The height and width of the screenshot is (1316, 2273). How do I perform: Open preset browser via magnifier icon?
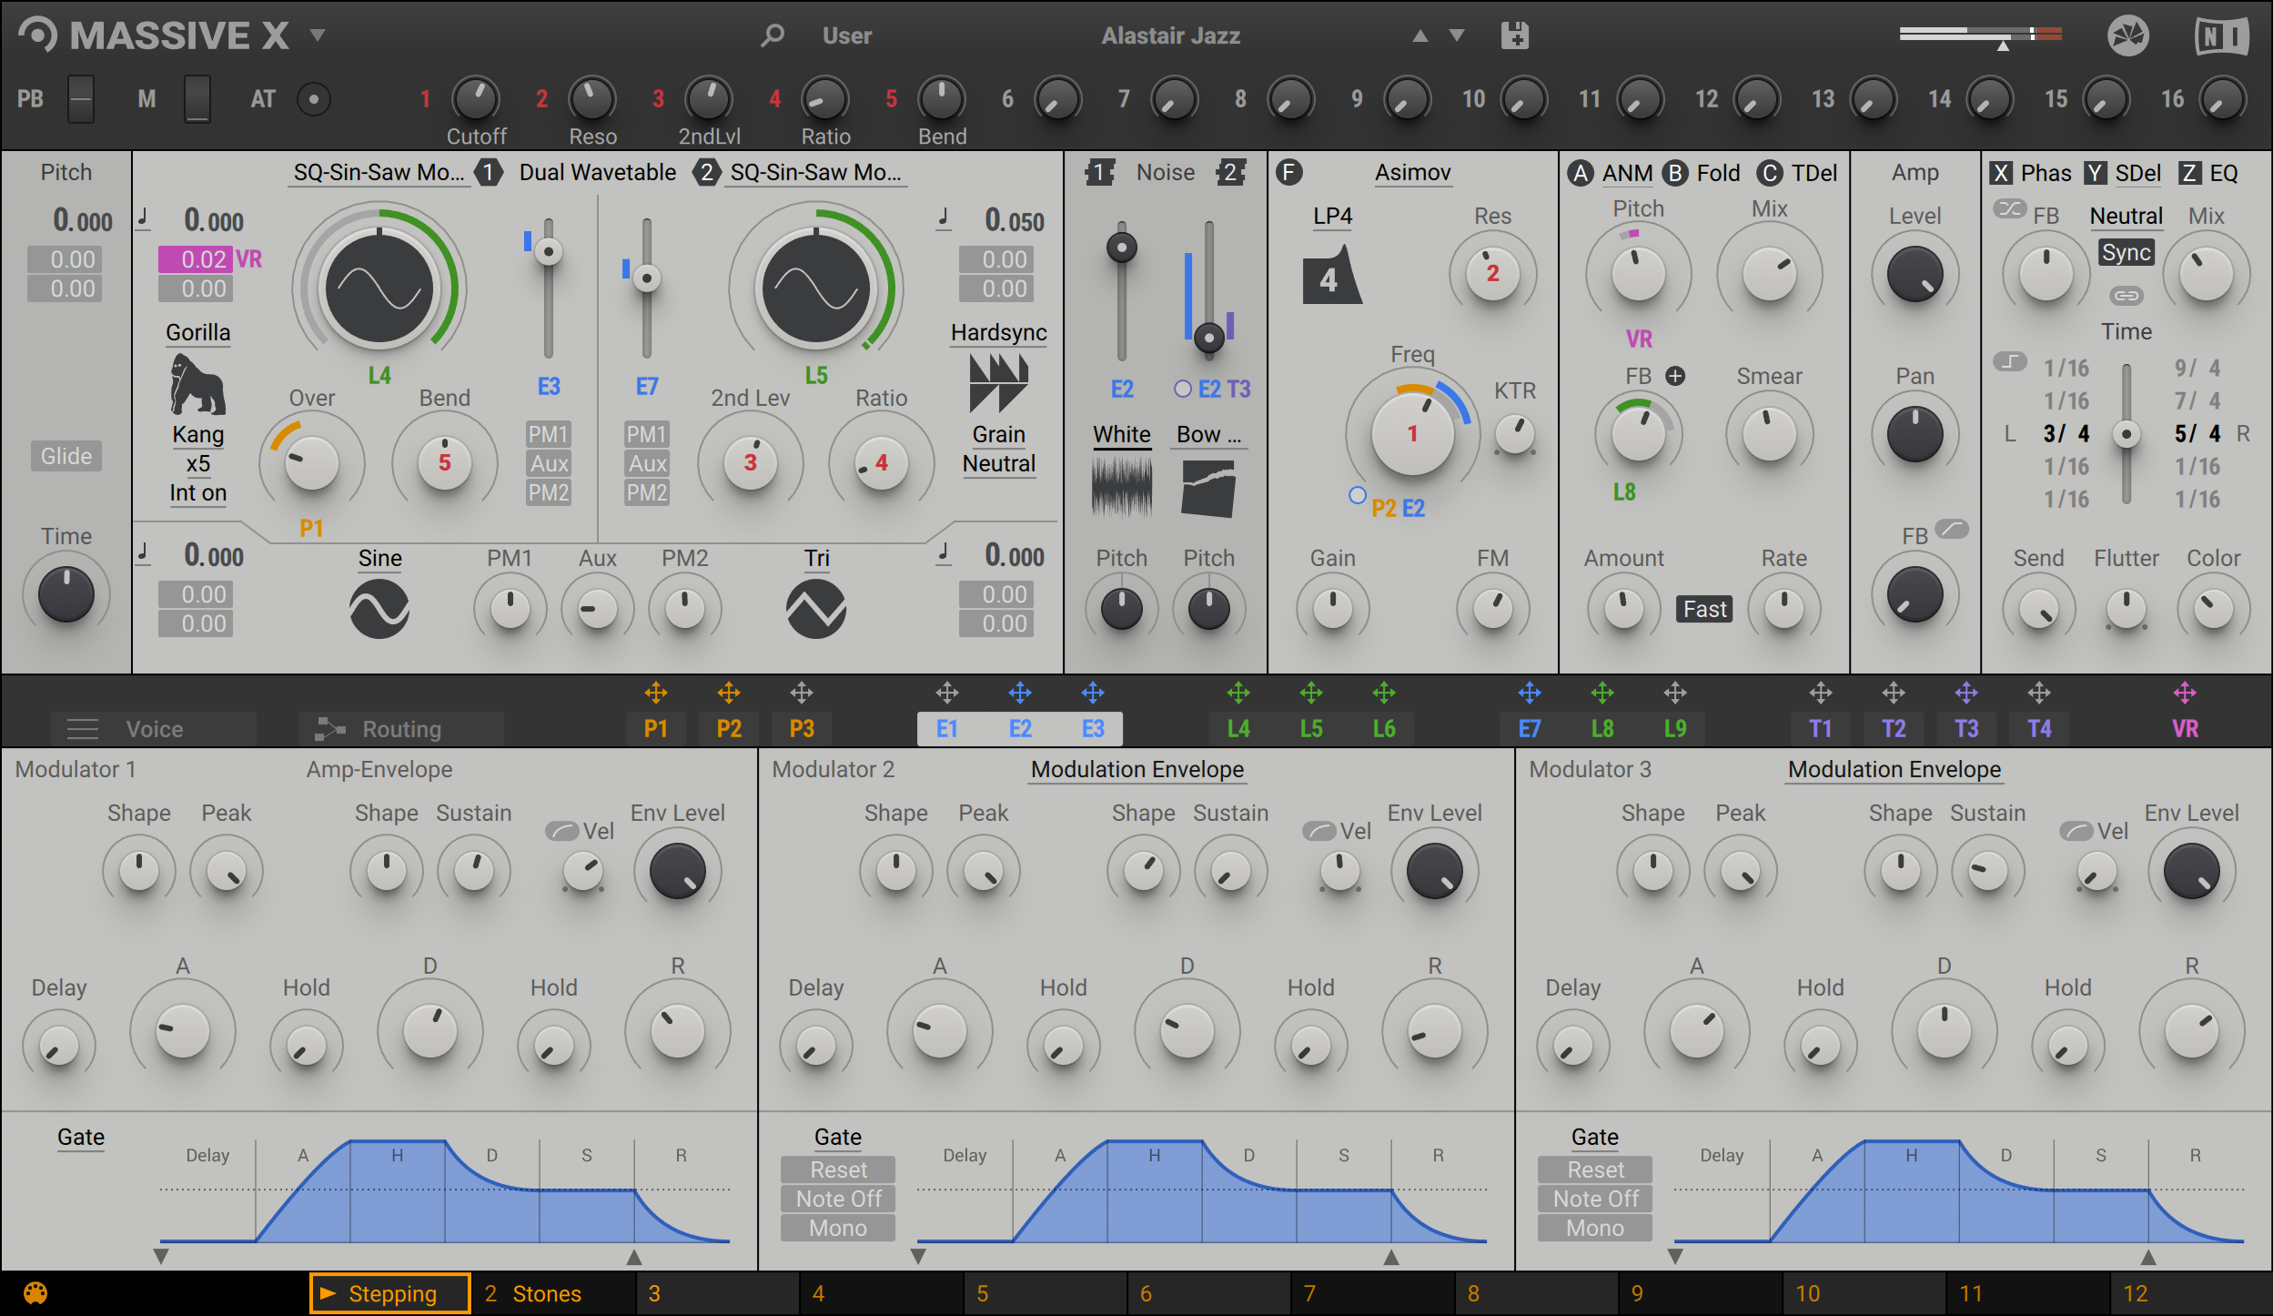pos(772,35)
